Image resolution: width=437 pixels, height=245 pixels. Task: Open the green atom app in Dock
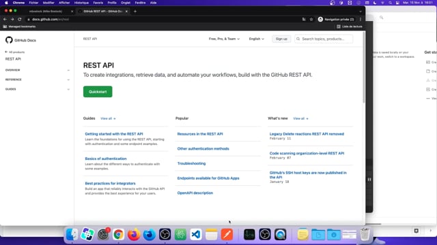180,234
